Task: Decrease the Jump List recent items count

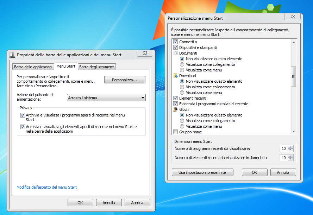Action: (290, 160)
